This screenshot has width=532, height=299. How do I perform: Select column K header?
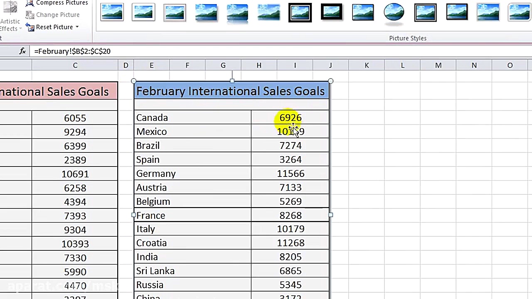[367, 65]
